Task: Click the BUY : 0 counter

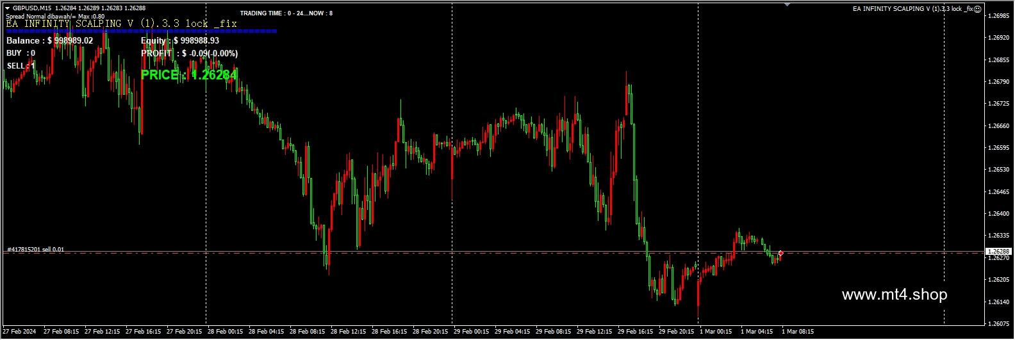Action: (21, 53)
